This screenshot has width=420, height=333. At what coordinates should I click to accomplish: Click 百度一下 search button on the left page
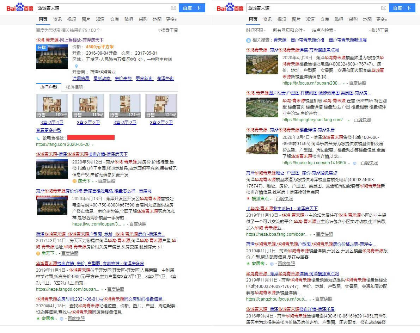(192, 8)
